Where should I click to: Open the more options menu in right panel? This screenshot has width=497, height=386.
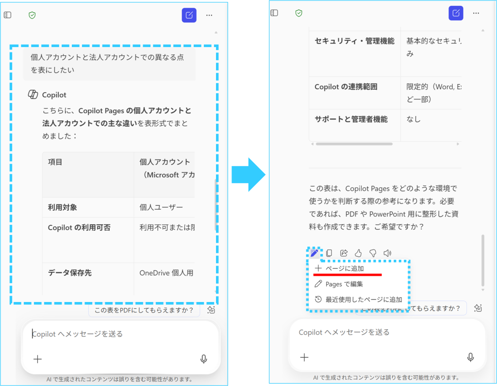click(476, 13)
